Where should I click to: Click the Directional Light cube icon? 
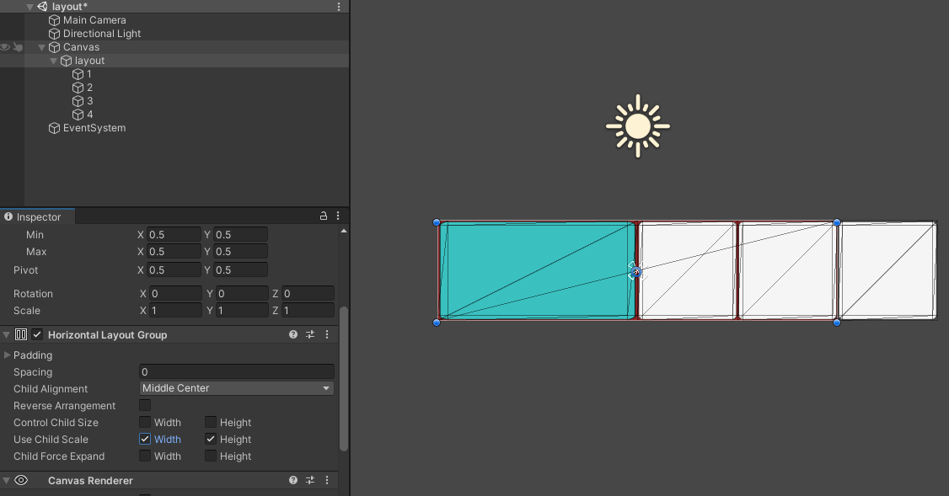click(x=55, y=34)
